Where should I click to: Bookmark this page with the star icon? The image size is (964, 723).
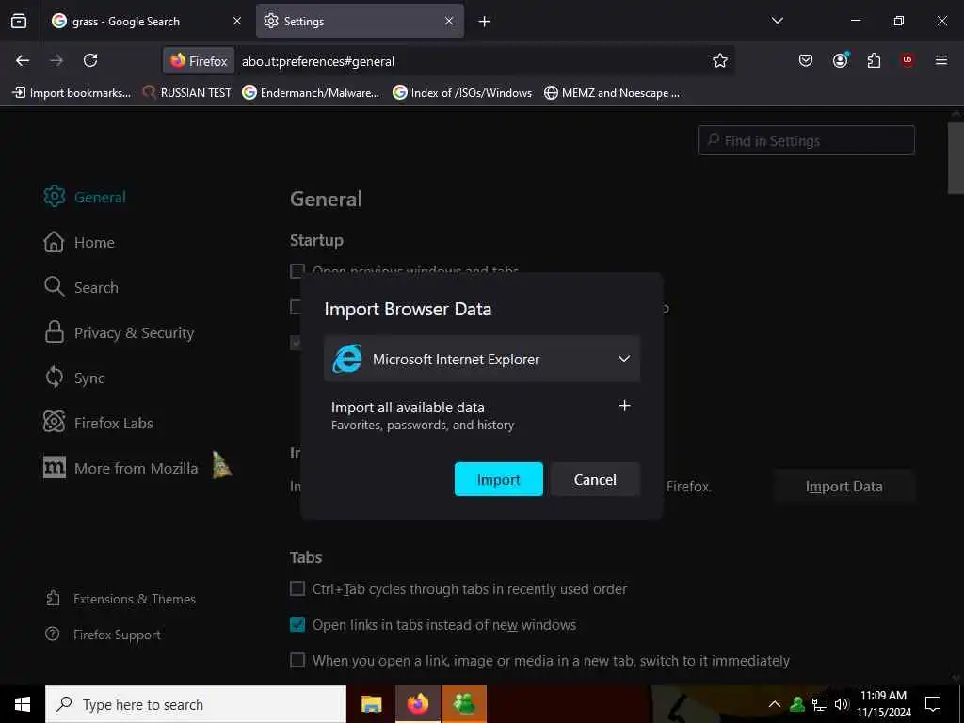pos(720,60)
